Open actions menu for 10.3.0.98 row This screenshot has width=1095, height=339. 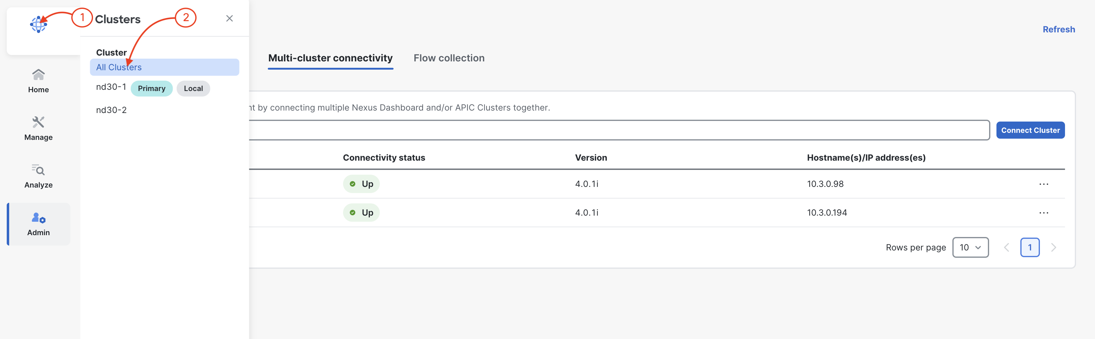[x=1044, y=184]
